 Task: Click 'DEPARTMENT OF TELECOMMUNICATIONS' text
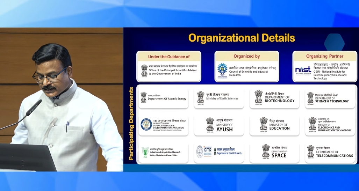click(335, 154)
